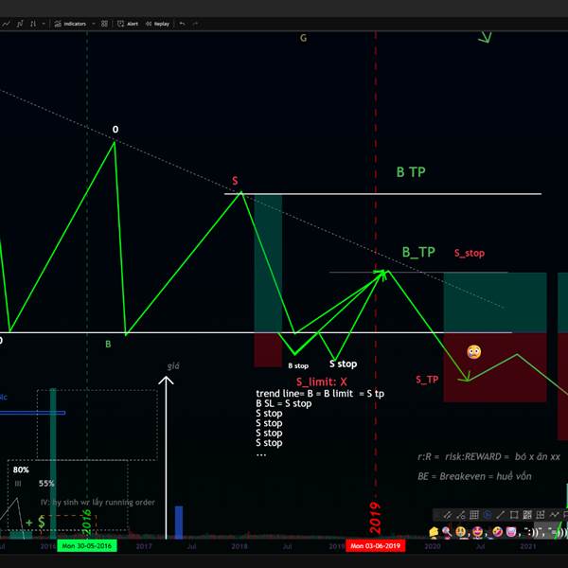Choose the step-line chart style icon

[x=20, y=24]
